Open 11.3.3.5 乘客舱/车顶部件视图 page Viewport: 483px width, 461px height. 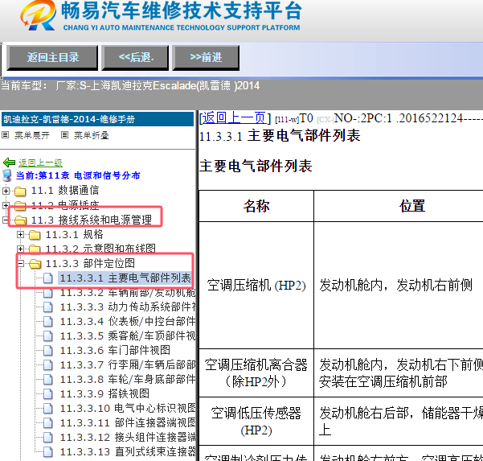(128, 335)
